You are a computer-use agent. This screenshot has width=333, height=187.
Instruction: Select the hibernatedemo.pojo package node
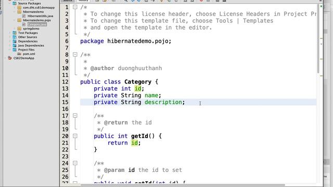(37, 20)
